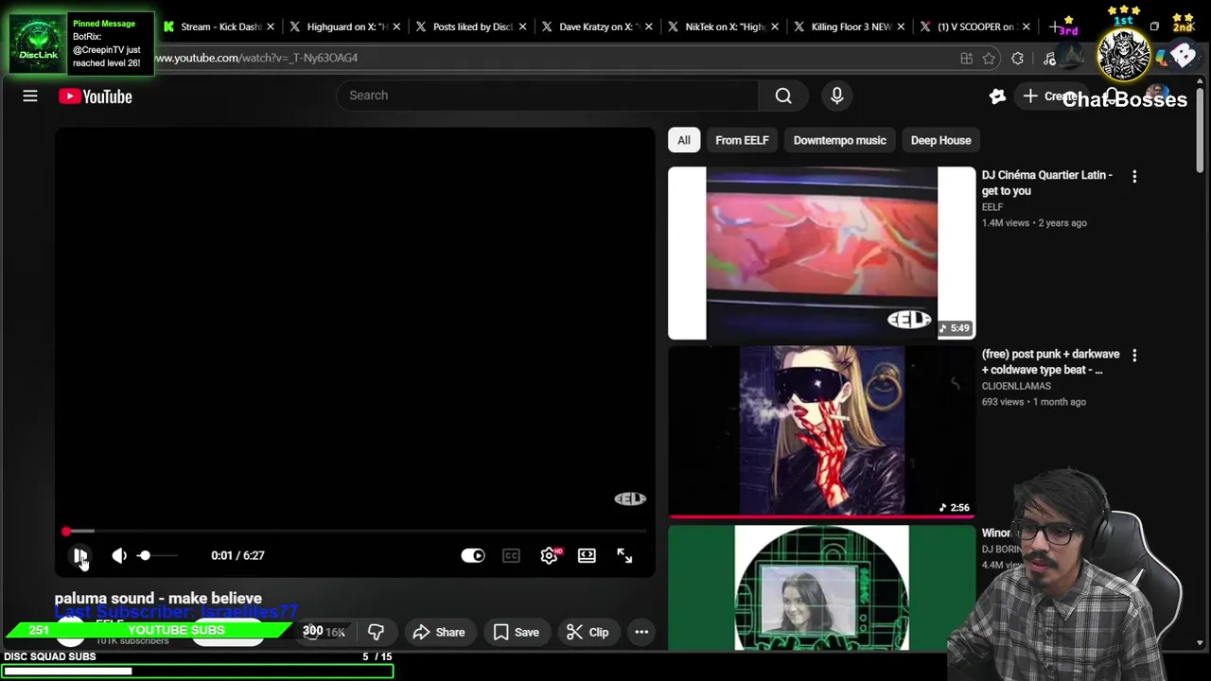Viewport: 1211px width, 681px height.
Task: Select the Deep House chip
Action: (940, 140)
